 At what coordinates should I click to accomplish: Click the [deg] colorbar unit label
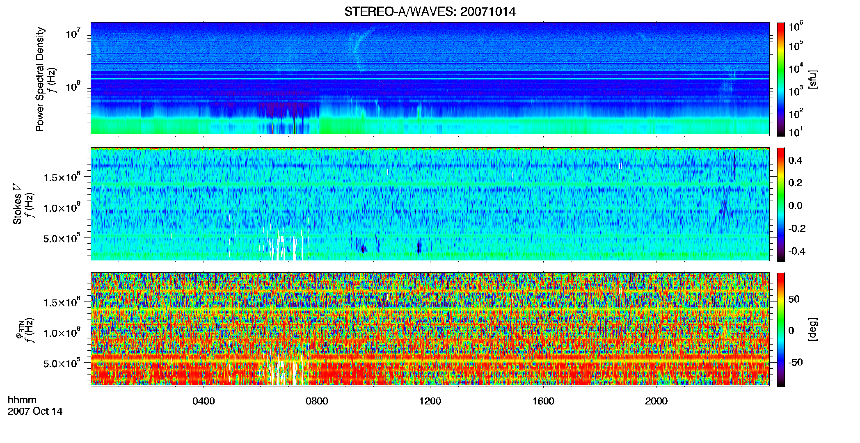(x=813, y=329)
